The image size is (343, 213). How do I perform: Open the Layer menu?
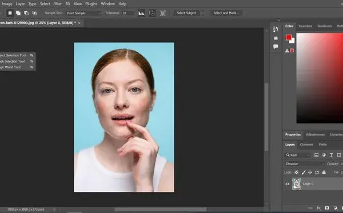[x=20, y=4]
